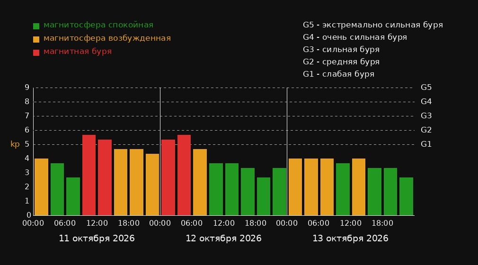Click the G1 level label on right axis

point(426,144)
